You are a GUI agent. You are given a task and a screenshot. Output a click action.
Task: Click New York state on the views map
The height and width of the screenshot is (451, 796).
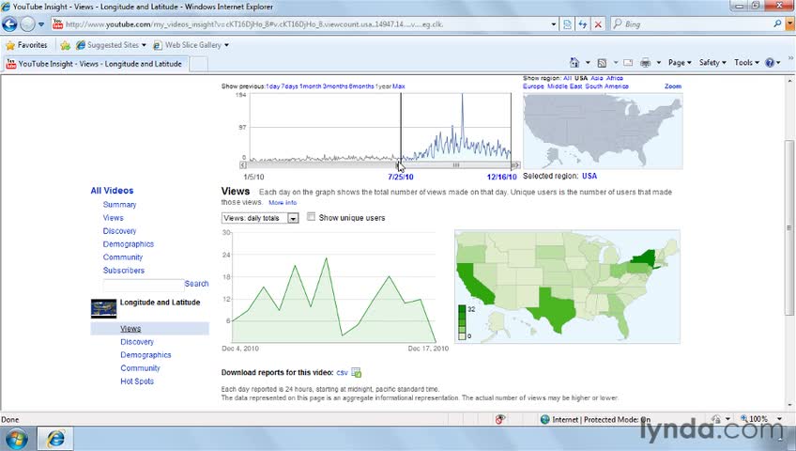click(x=644, y=258)
